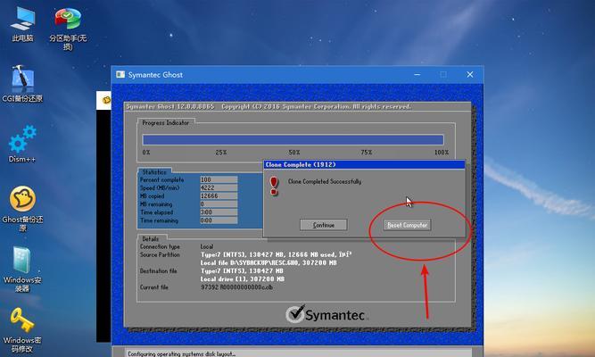Click the 'Destination file' label
Screen dimensions: 595x357
point(158,271)
